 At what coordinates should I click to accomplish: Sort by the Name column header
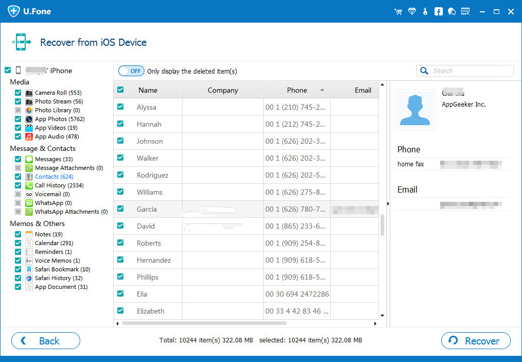[x=148, y=90]
